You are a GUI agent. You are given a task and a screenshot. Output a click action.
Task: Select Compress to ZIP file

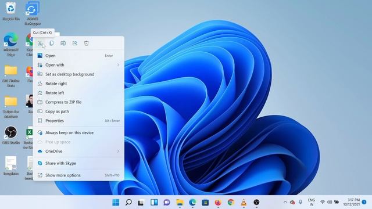tap(78, 102)
